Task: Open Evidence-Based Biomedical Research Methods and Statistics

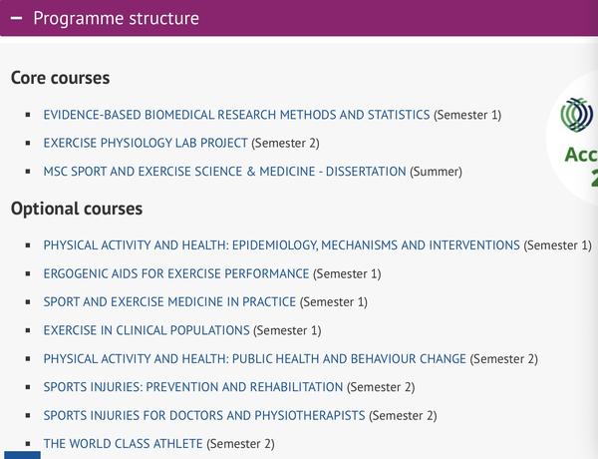Action: 236,115
